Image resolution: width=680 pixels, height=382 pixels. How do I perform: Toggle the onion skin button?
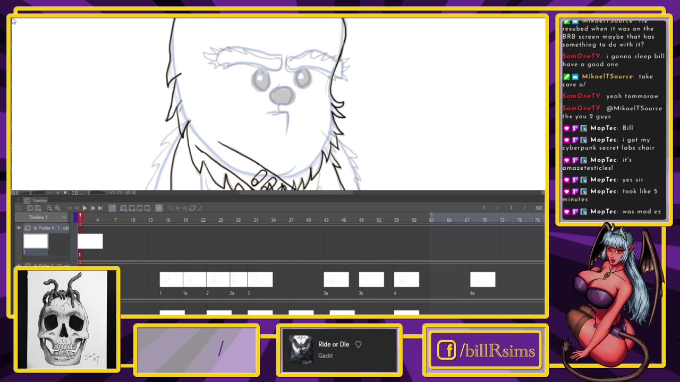[x=159, y=208]
